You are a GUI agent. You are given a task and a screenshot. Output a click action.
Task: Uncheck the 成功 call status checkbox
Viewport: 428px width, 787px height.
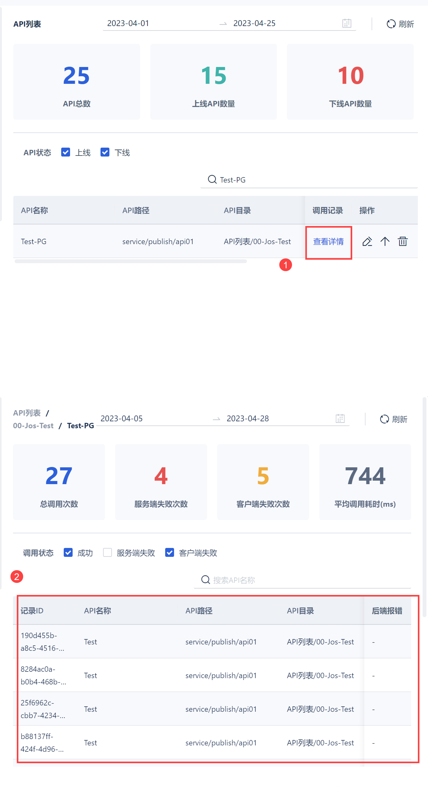tap(68, 553)
